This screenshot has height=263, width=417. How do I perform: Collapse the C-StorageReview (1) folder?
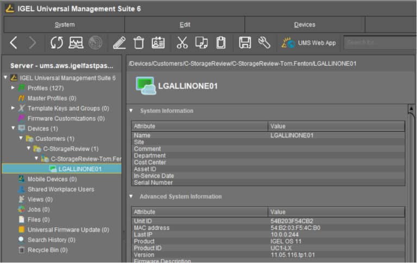28,148
